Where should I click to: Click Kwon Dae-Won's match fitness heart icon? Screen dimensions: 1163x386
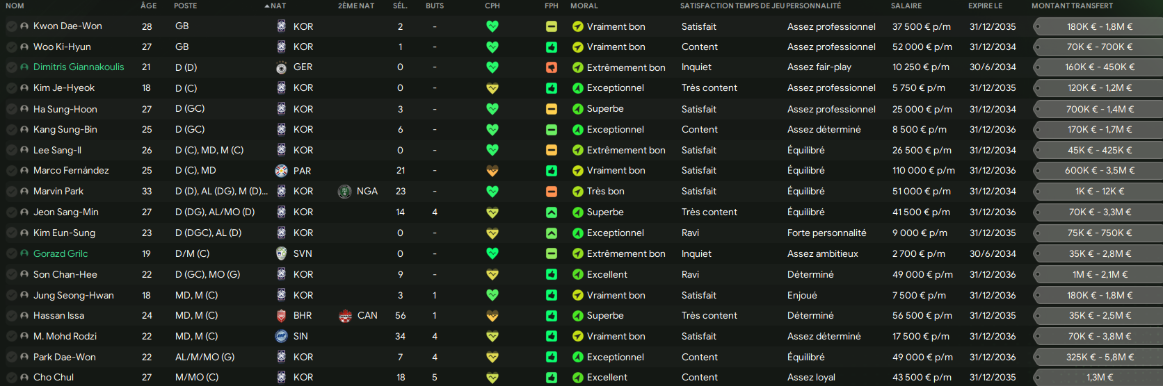click(492, 26)
